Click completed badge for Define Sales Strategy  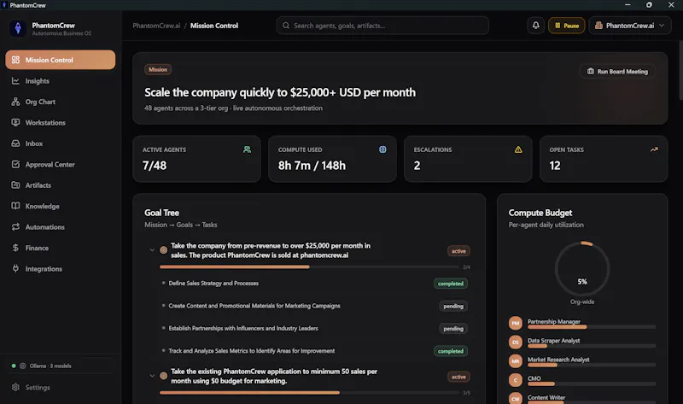[x=451, y=284]
